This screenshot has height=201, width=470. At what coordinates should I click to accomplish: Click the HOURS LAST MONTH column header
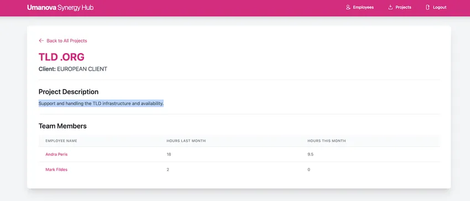click(186, 141)
